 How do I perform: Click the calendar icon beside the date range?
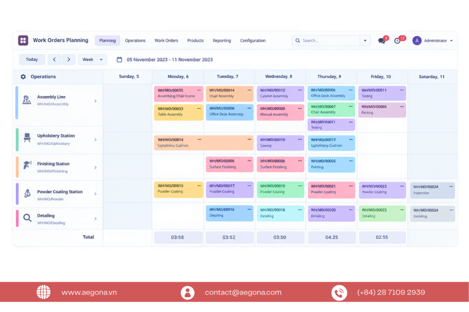pyautogui.click(x=120, y=59)
